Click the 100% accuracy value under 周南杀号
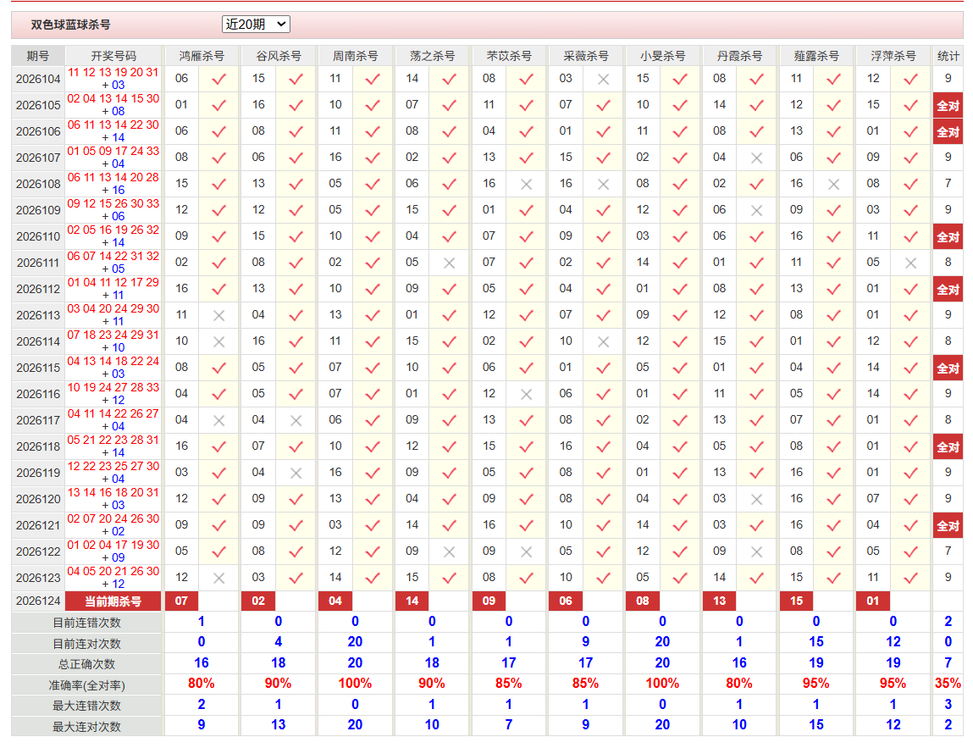This screenshot has width=973, height=748. (x=355, y=684)
